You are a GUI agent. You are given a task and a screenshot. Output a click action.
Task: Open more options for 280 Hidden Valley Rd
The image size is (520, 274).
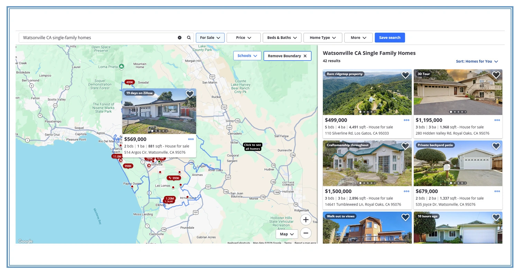(x=497, y=120)
